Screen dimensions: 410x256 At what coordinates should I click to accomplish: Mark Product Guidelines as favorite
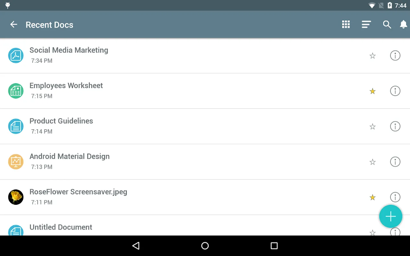tap(372, 127)
